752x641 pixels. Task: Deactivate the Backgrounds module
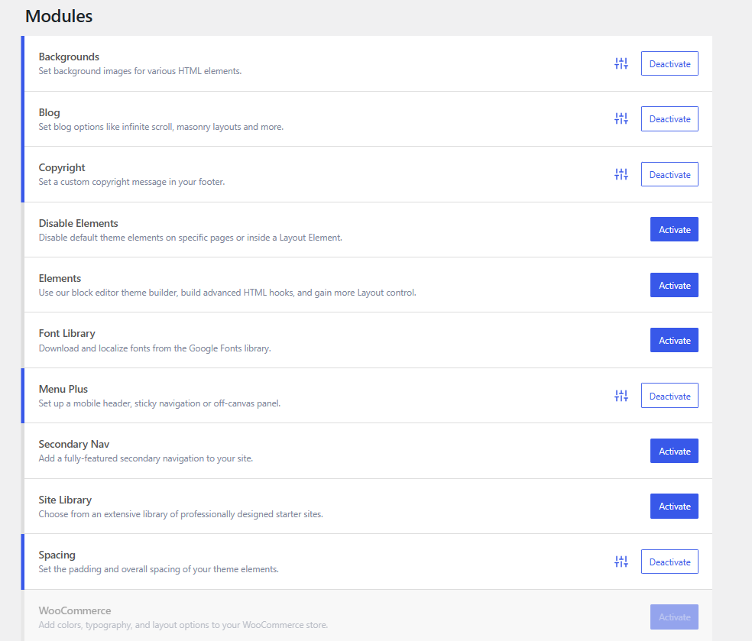pyautogui.click(x=669, y=64)
